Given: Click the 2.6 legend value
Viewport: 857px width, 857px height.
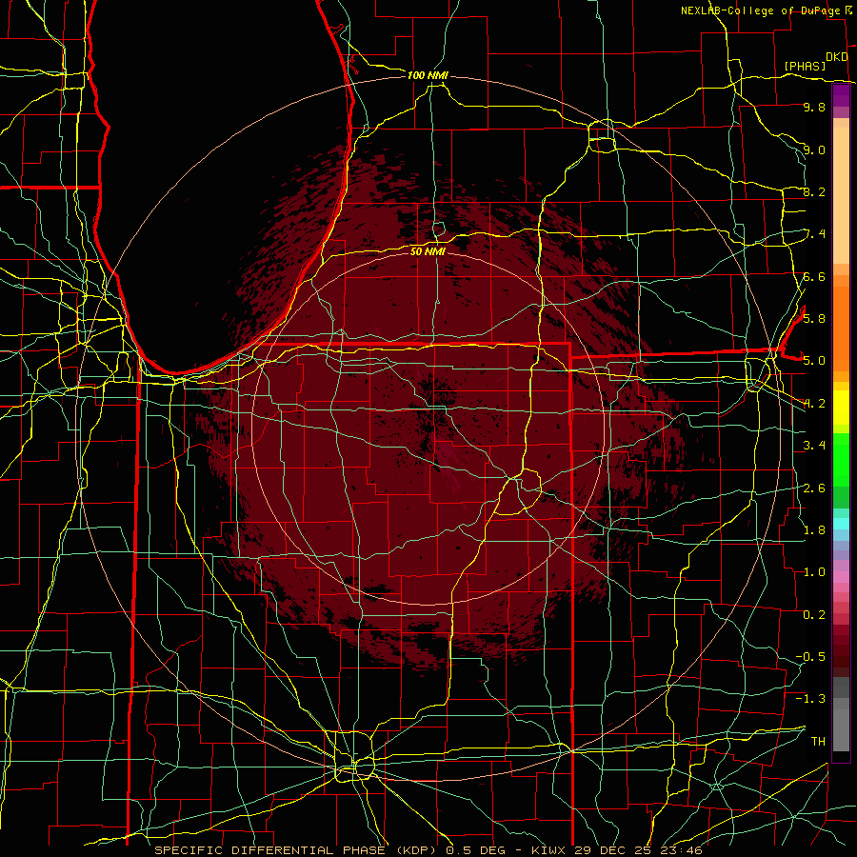Looking at the screenshot, I should pos(814,488).
